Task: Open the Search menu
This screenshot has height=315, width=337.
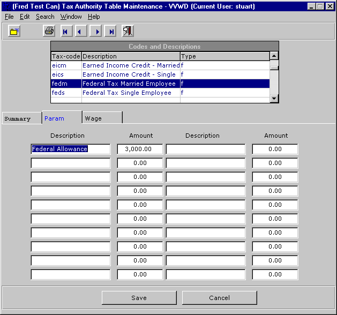Action: [x=45, y=17]
